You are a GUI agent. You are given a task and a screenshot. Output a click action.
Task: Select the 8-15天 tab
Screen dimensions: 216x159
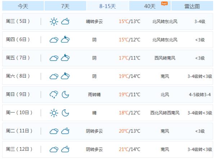click(107, 6)
